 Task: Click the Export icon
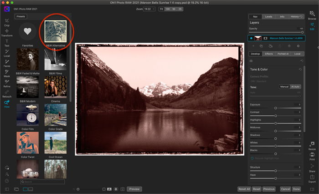[x=312, y=178]
